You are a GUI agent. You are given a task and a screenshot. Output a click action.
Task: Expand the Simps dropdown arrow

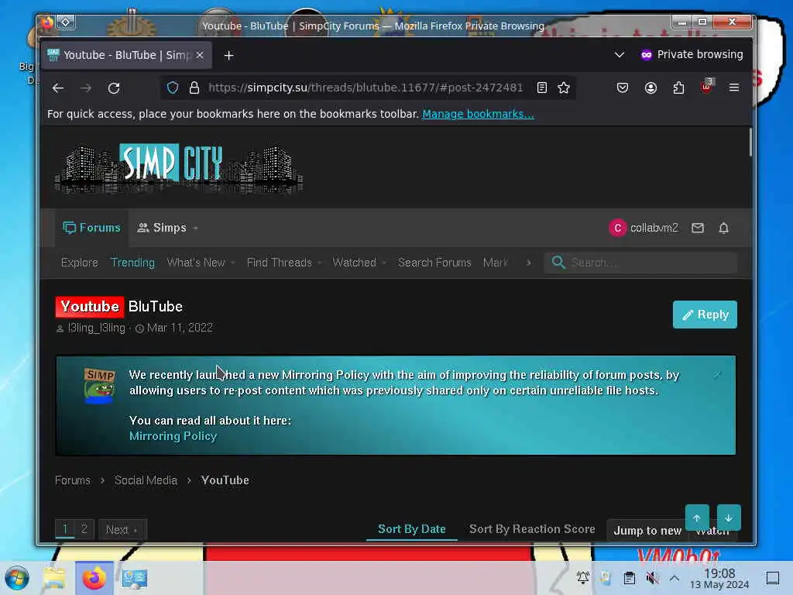(x=196, y=229)
